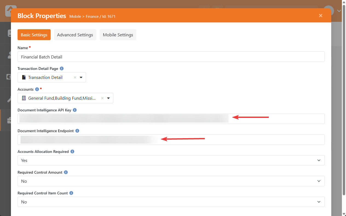346x216 pixels.
Task: Show info for Required Control Amount
Action: click(x=66, y=172)
